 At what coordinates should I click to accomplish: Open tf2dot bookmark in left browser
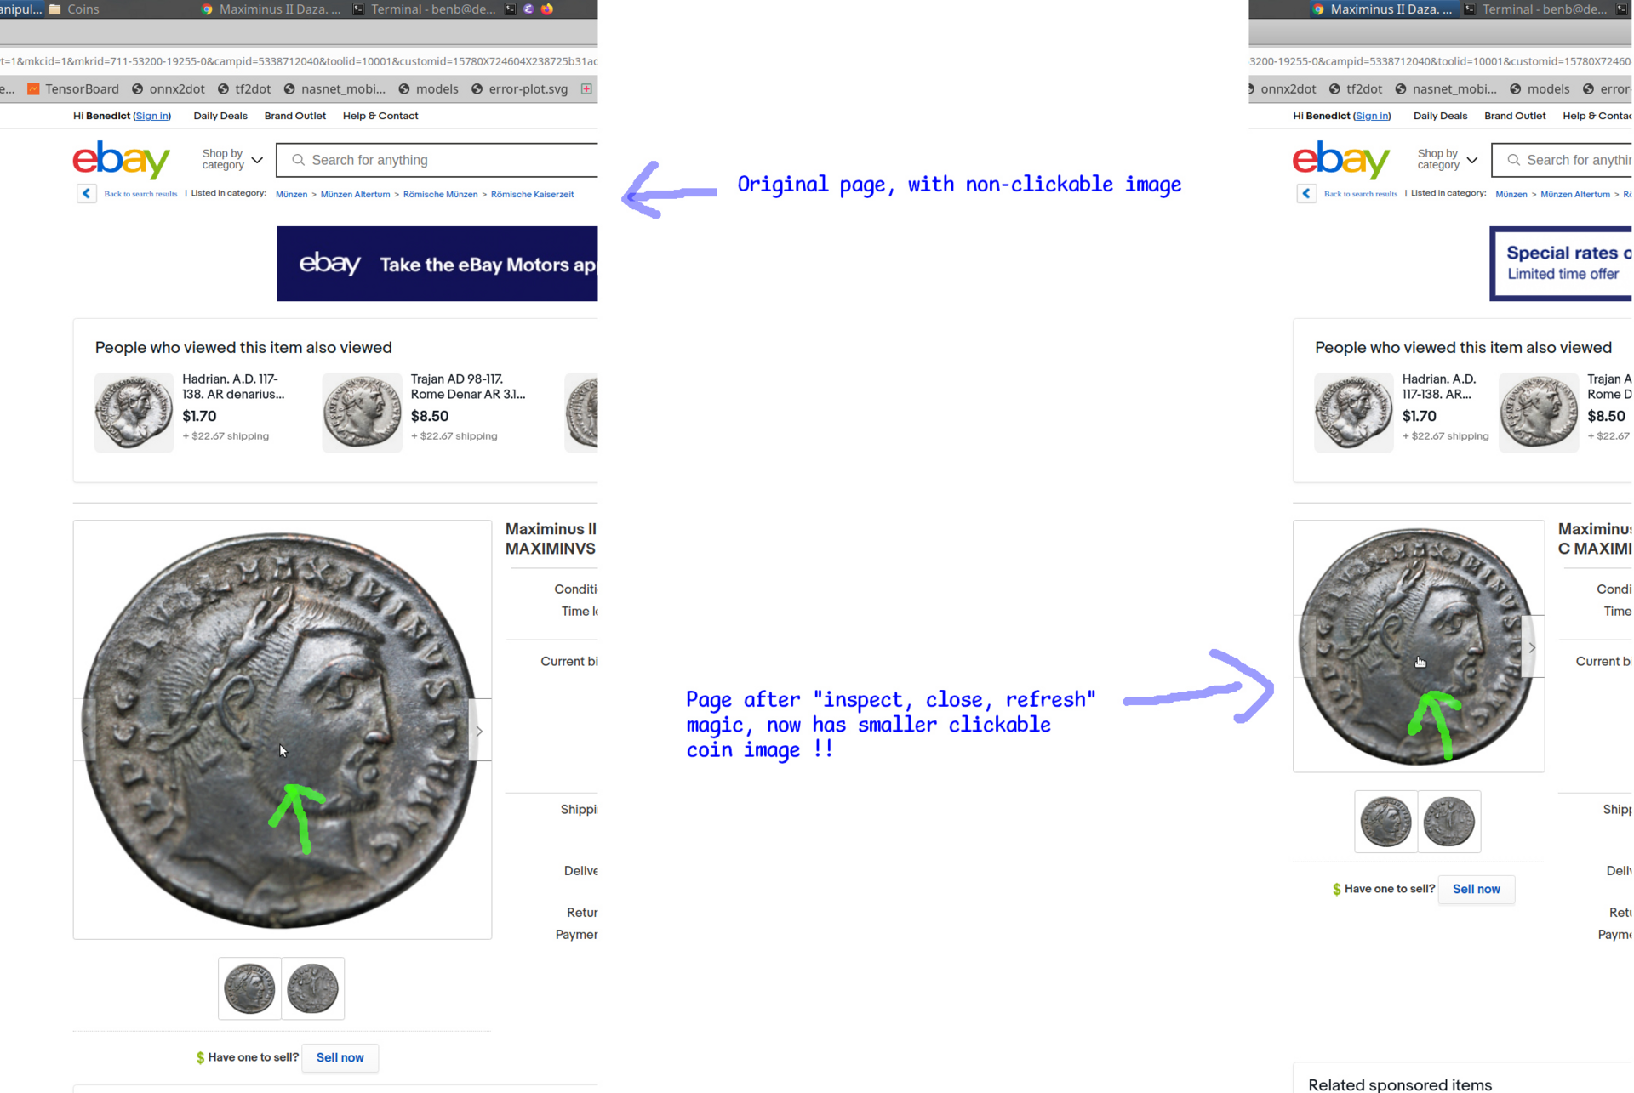244,88
